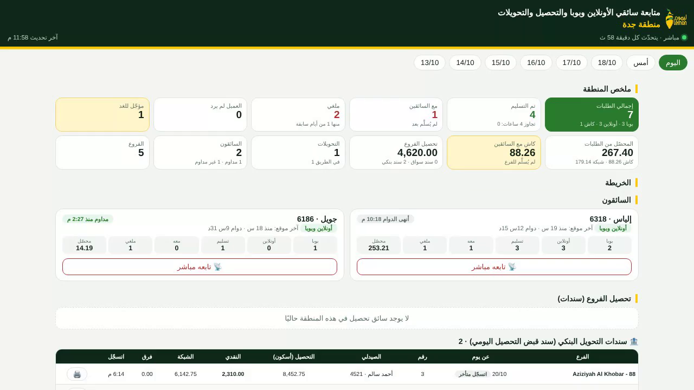This screenshot has width=694, height=390.
Task: Click the مداوم منذ 2:27 م status badge
Action: (88, 219)
